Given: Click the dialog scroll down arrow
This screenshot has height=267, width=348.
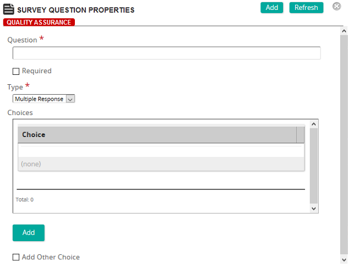Looking at the screenshot, I should click(x=344, y=259).
